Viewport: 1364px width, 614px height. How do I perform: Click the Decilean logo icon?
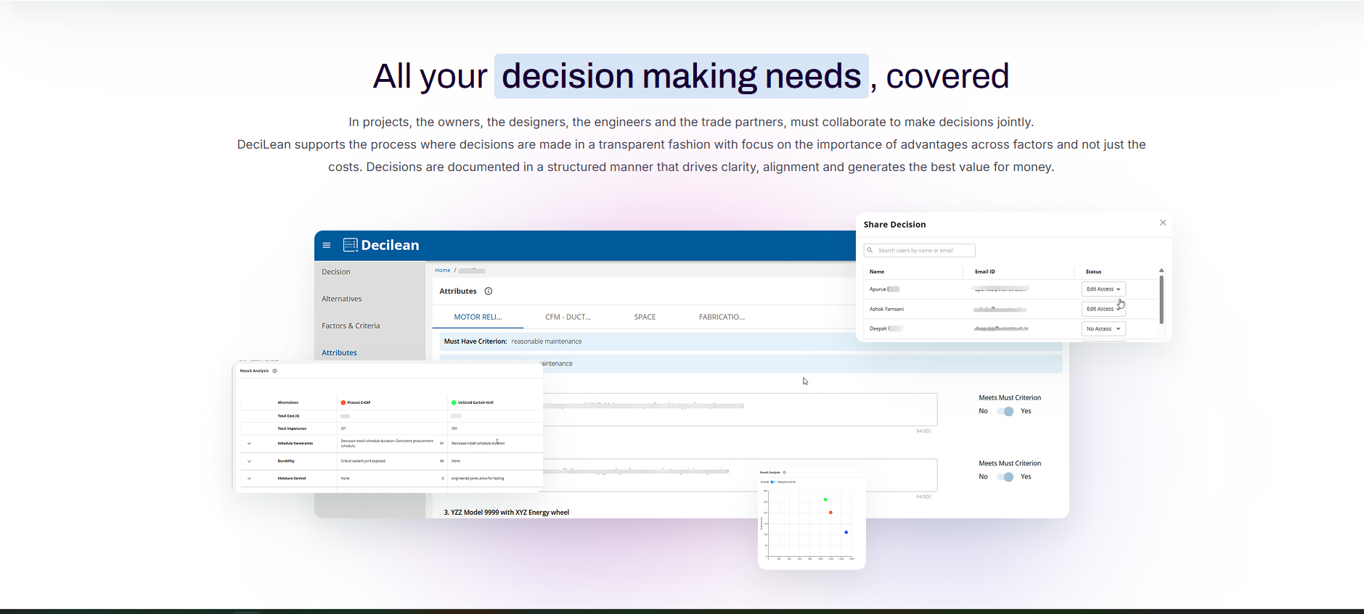tap(351, 245)
